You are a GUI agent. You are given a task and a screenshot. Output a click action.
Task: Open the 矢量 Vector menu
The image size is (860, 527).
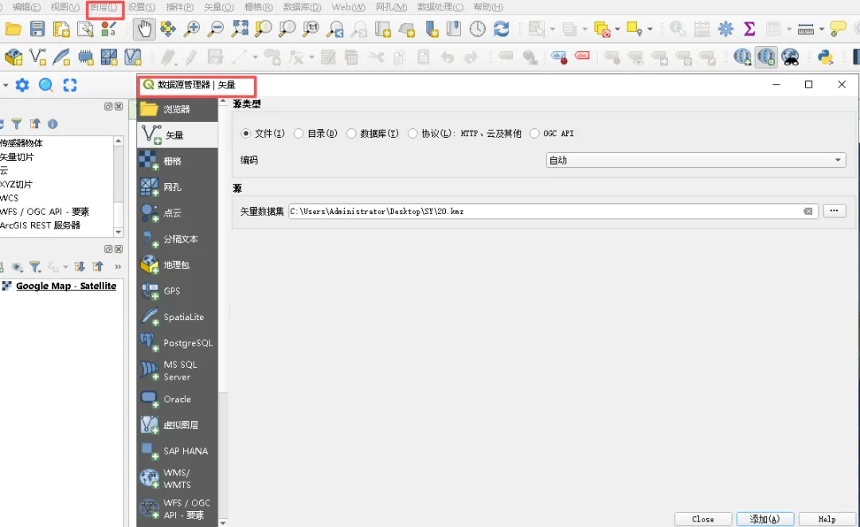pyautogui.click(x=219, y=7)
